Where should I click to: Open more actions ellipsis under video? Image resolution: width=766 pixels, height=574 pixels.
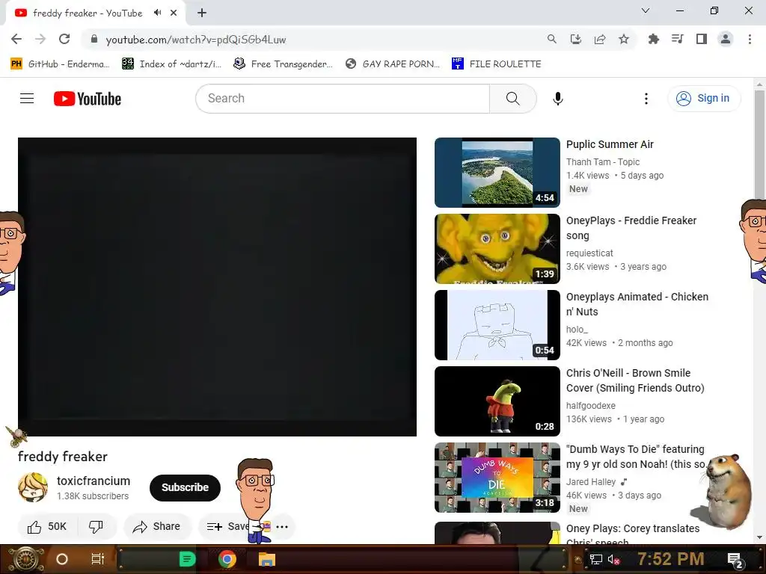click(282, 527)
